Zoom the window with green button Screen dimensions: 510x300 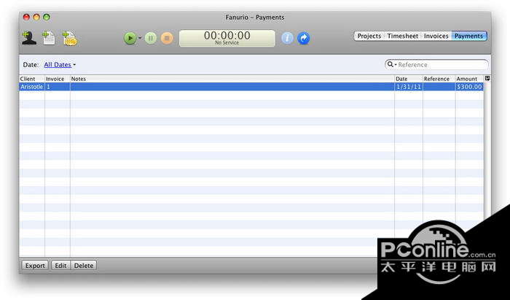coord(47,18)
